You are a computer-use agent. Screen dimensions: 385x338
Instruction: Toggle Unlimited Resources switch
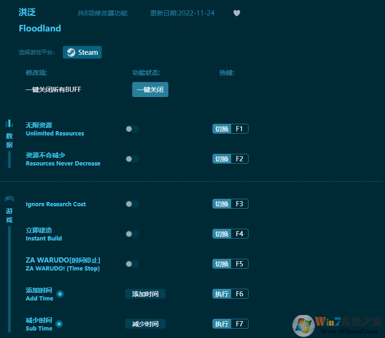click(x=132, y=129)
